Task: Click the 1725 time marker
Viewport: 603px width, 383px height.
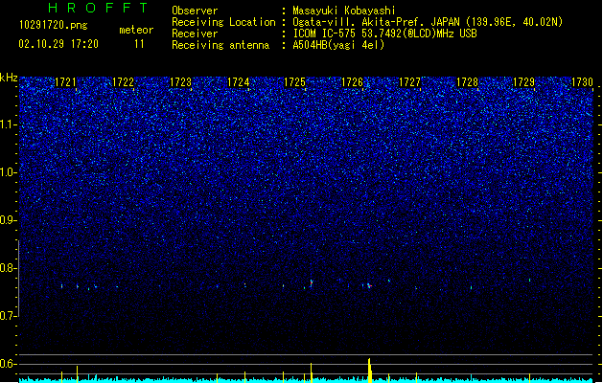Action: point(294,82)
